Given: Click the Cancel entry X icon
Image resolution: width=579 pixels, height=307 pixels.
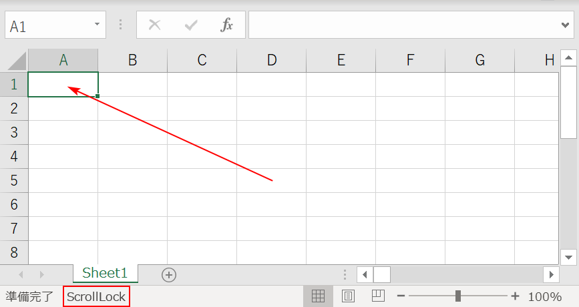Looking at the screenshot, I should [155, 25].
